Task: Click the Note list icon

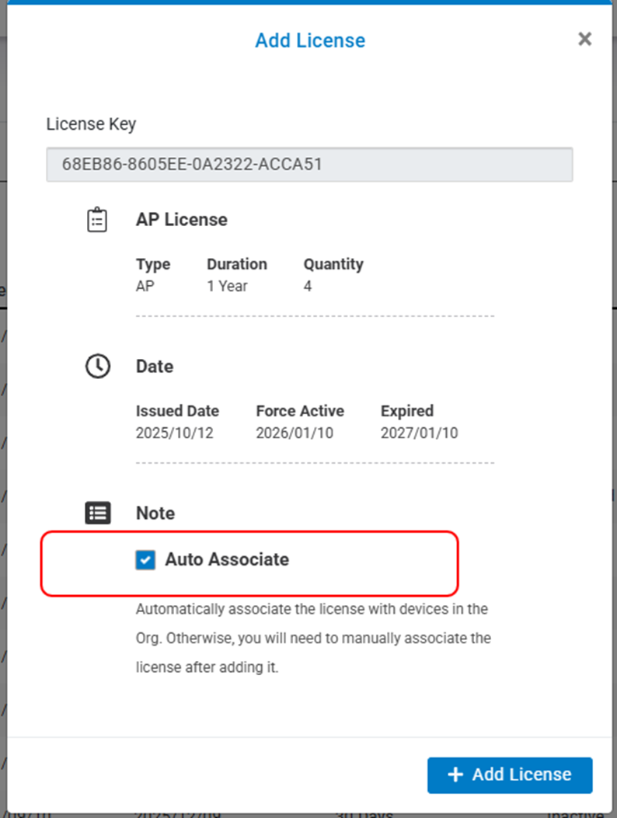Action: pyautogui.click(x=97, y=513)
